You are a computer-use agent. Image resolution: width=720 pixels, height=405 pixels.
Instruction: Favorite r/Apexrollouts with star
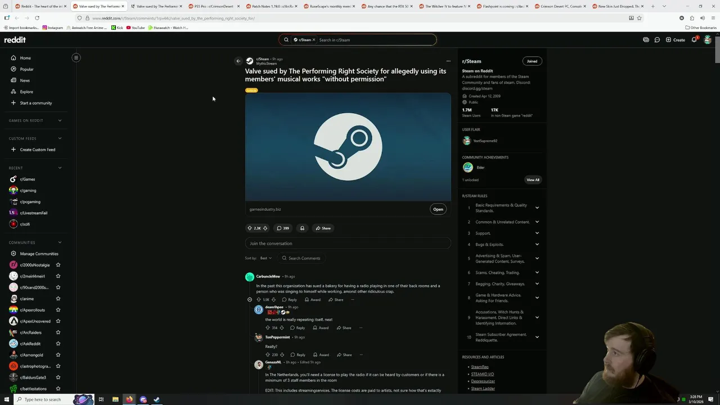(x=58, y=310)
